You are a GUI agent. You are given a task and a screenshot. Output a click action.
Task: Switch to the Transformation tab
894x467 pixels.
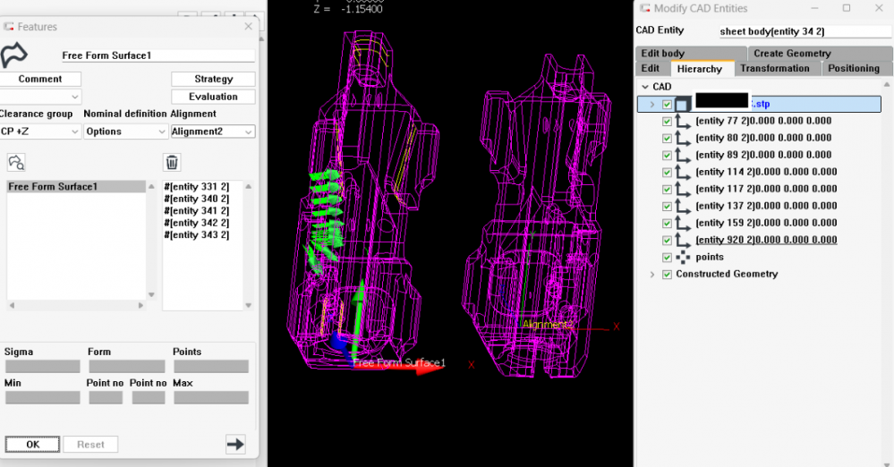click(x=774, y=68)
